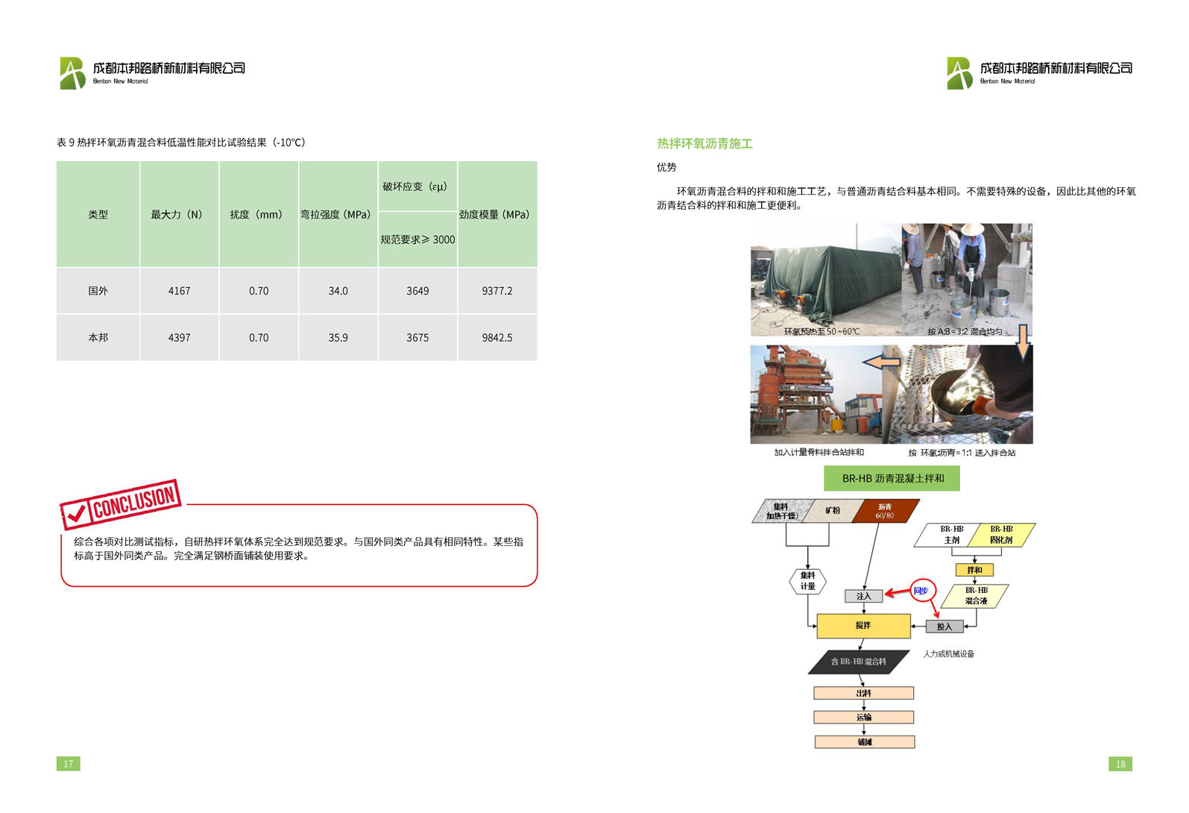Click the orange left arrow between lower photos
This screenshot has height=813, width=1189.
881,362
